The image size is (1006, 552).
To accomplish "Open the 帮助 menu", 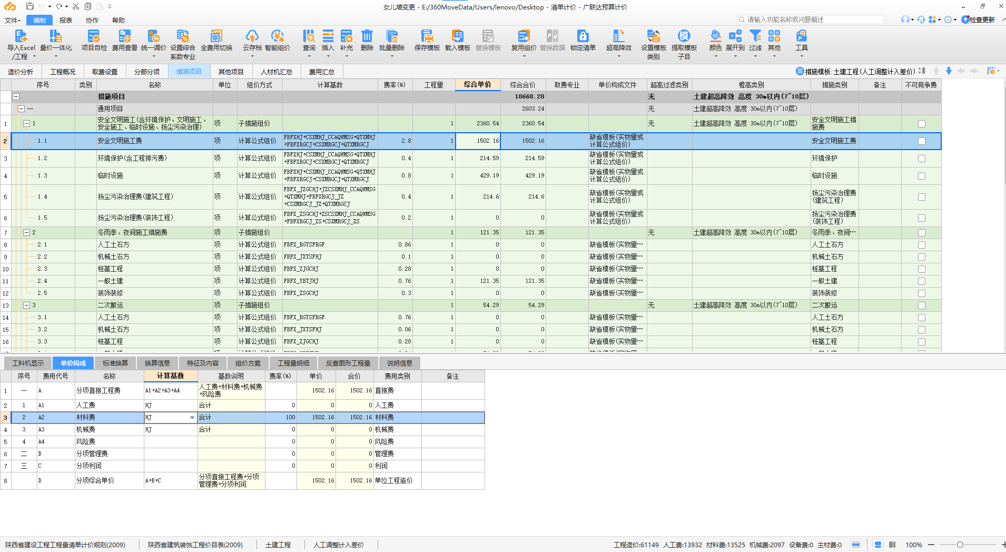I will click(119, 21).
